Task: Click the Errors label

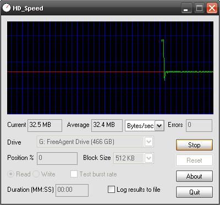Action: 175,125
